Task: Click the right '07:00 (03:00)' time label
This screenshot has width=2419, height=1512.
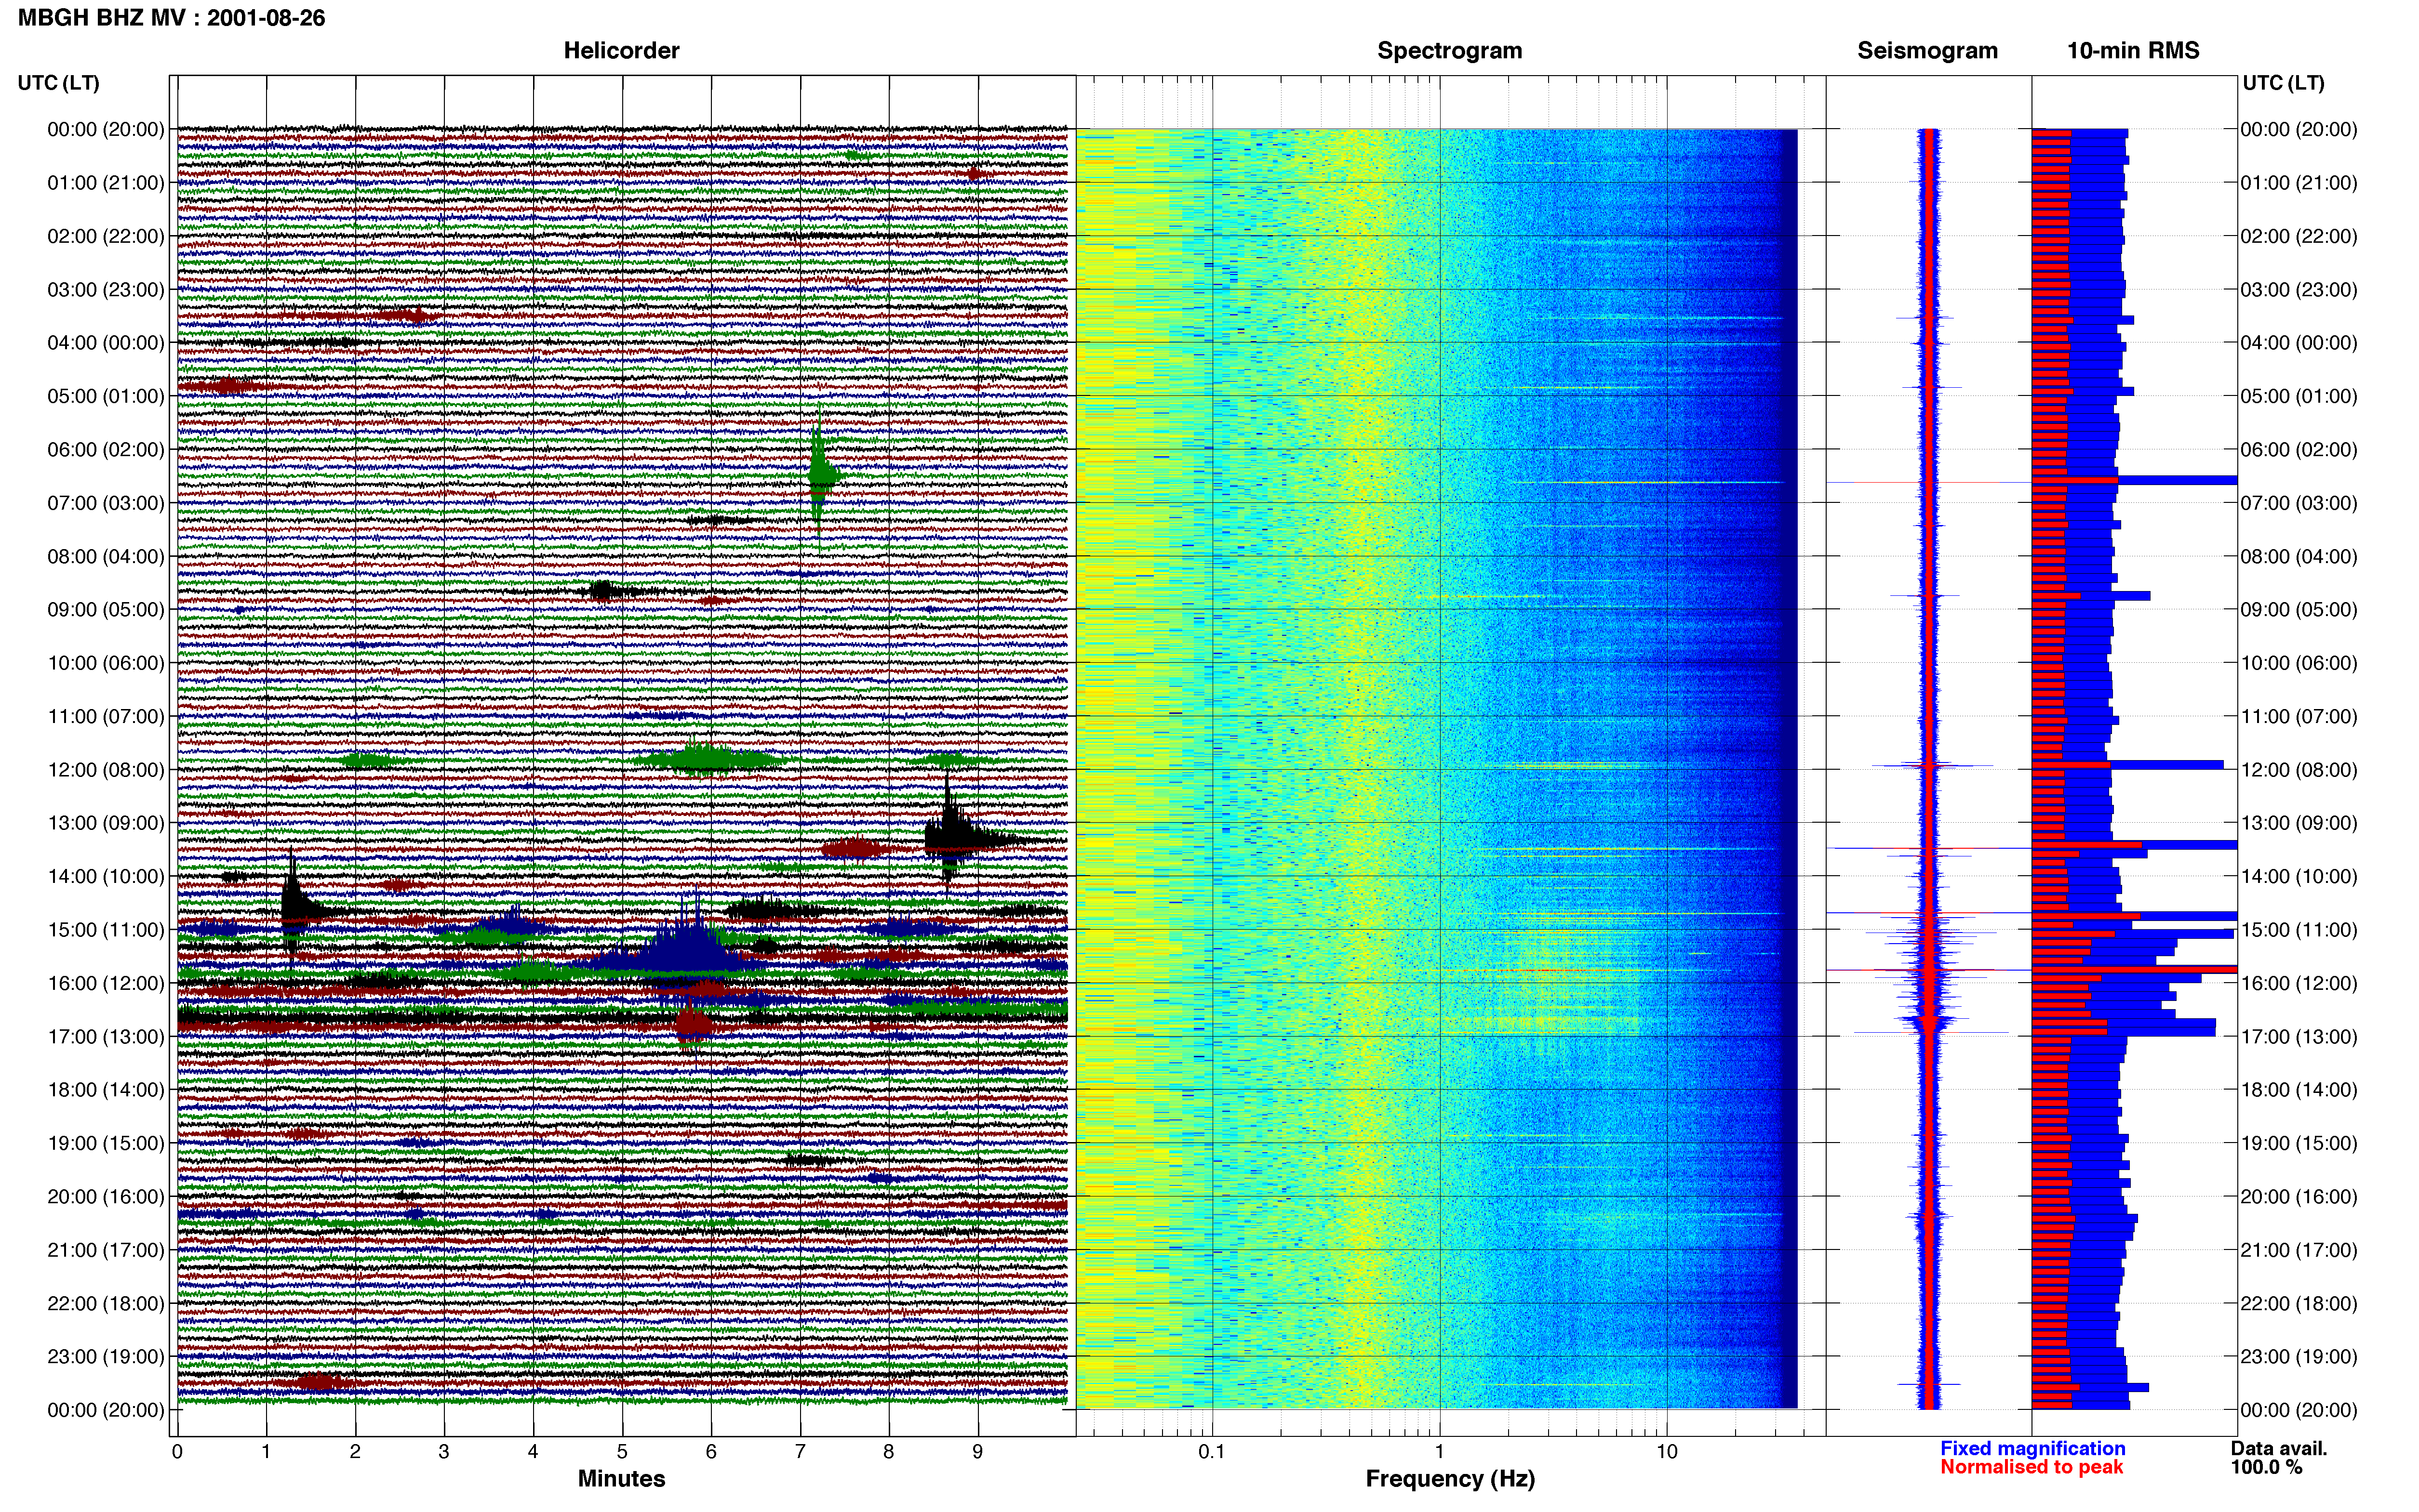Action: pos(2299,503)
